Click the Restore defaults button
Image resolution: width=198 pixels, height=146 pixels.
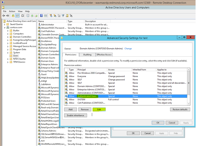tap(180, 109)
